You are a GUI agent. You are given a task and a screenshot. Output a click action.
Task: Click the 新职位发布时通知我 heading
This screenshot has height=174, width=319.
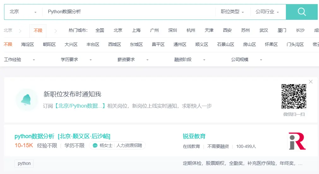pyautogui.click(x=72, y=94)
